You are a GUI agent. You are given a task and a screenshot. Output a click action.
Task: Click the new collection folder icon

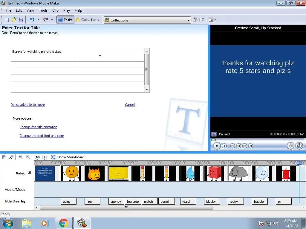tap(201, 20)
